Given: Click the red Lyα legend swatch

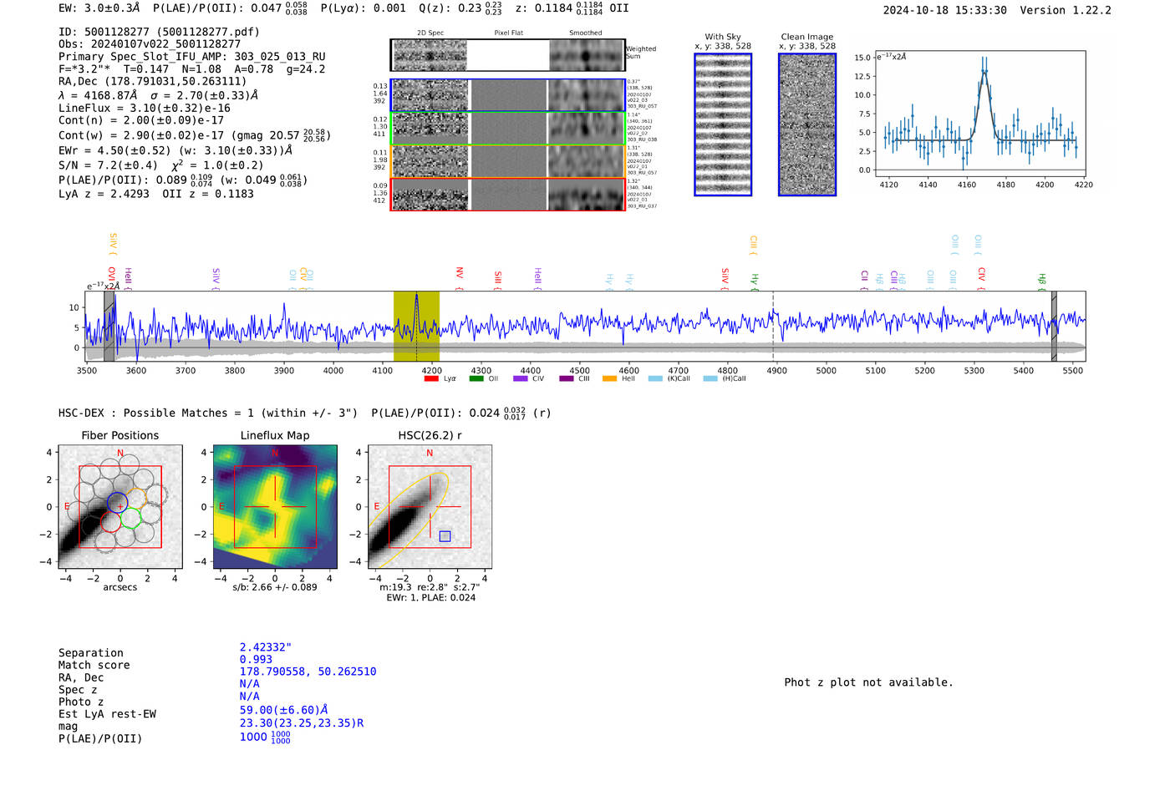Looking at the screenshot, I should 431,378.
